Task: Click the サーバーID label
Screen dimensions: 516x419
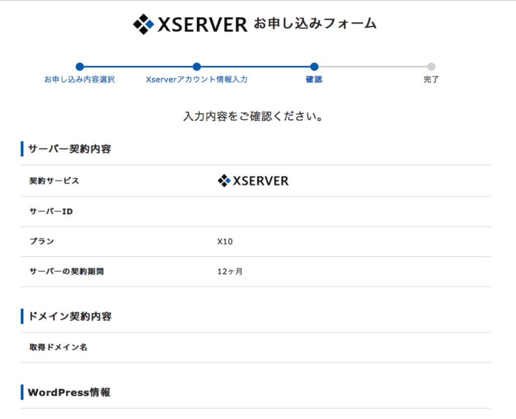Action: pyautogui.click(x=51, y=211)
